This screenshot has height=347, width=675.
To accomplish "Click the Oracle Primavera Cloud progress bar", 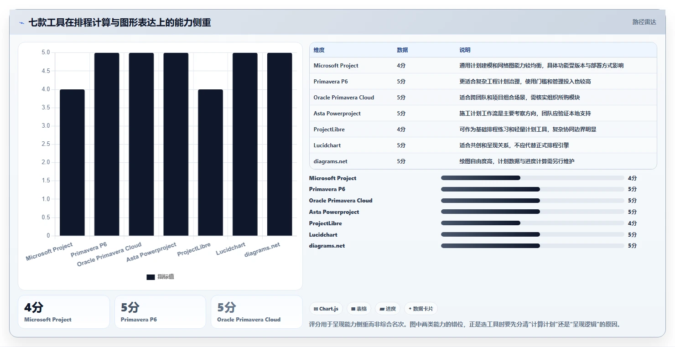I will click(532, 201).
